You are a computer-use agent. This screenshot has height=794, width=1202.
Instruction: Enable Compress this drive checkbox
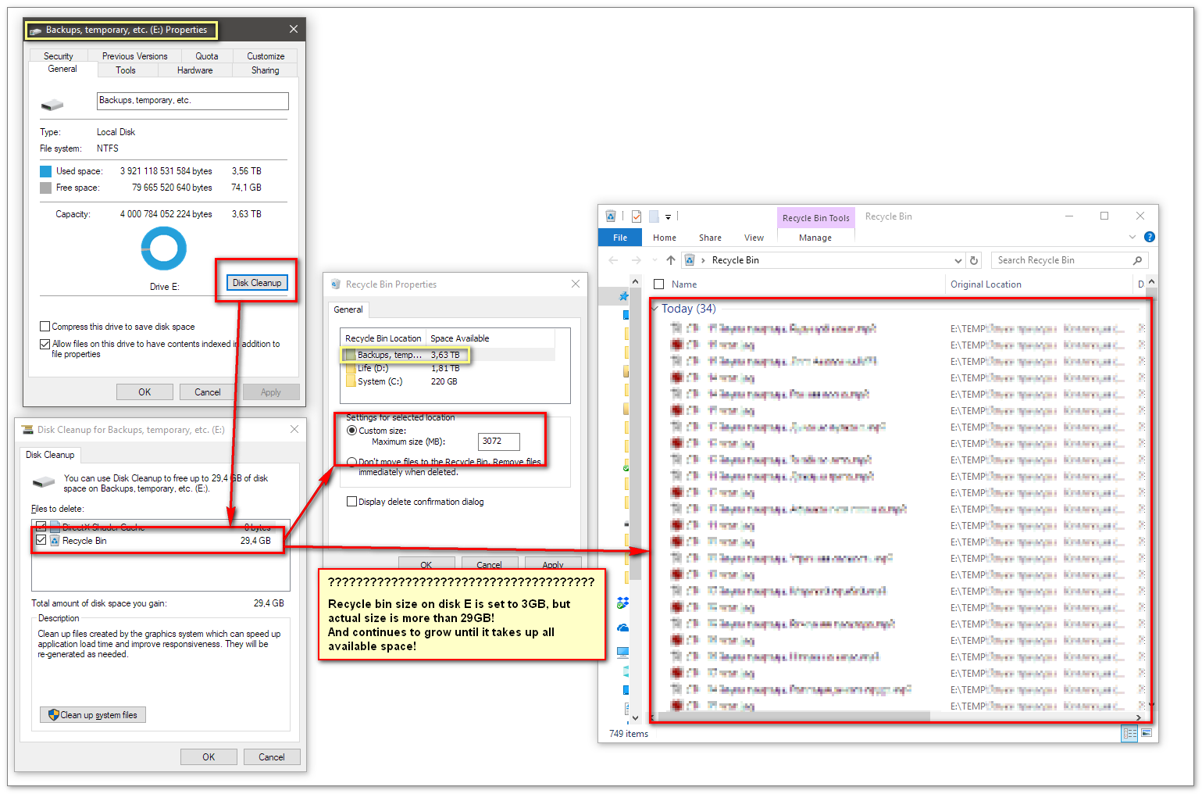click(45, 327)
